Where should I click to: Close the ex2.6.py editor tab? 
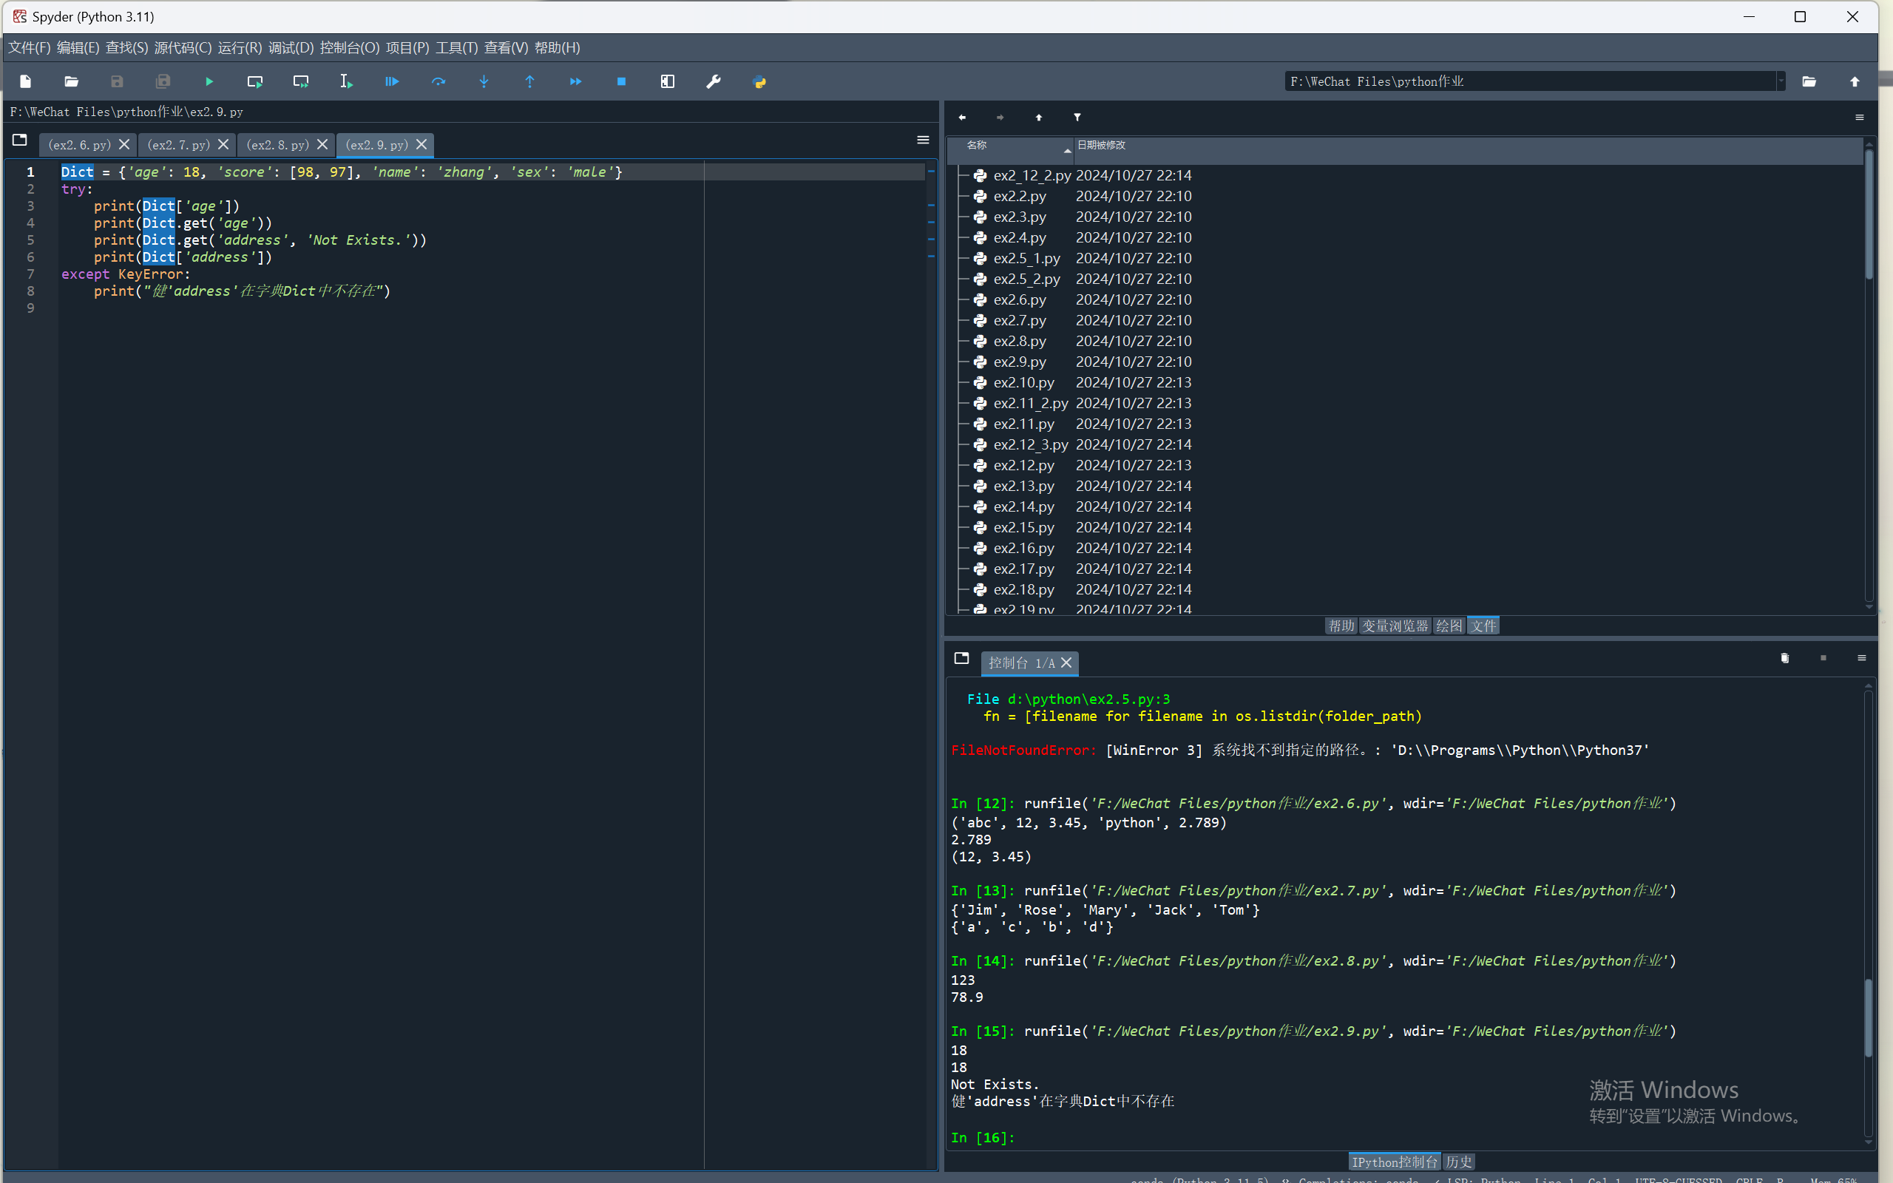(123, 144)
